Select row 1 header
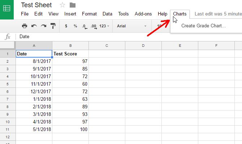Screen dimensions: 242x144 8,54
